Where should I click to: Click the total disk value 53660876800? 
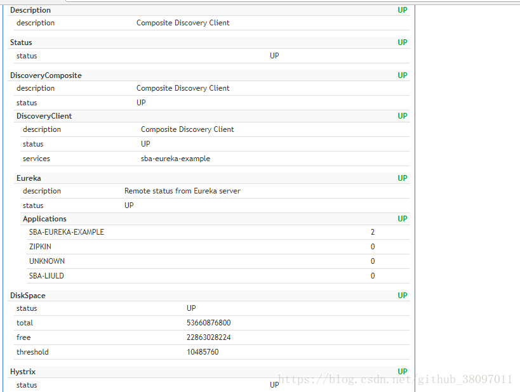[209, 323]
